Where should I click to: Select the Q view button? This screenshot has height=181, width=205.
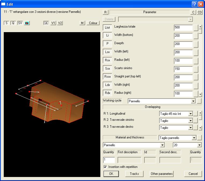coord(13,23)
